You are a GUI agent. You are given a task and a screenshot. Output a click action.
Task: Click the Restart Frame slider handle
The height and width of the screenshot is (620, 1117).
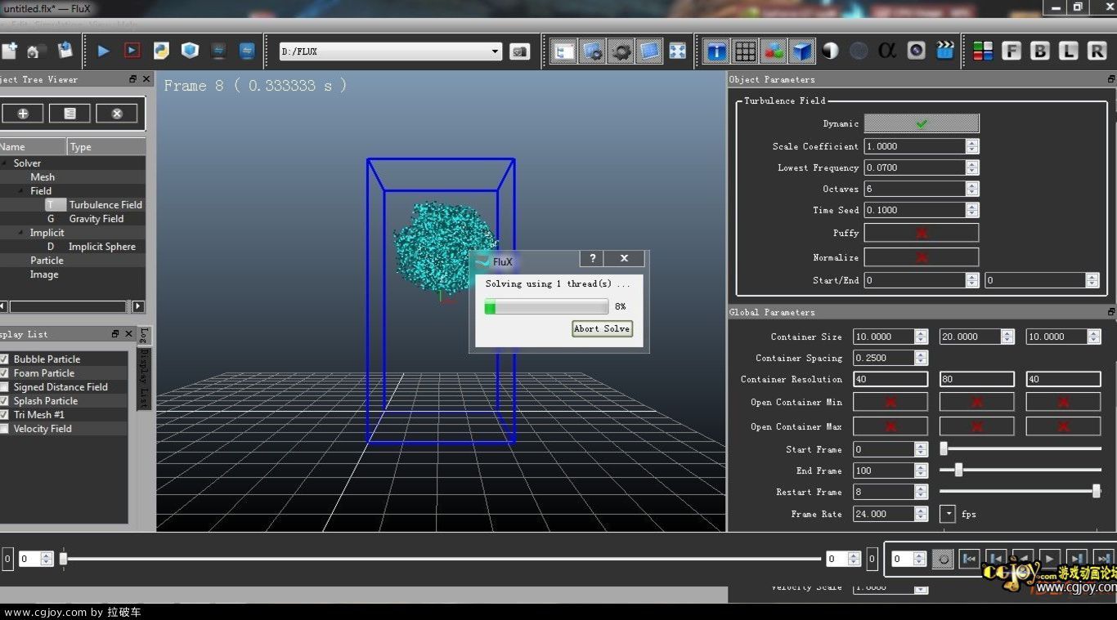[x=1097, y=491]
